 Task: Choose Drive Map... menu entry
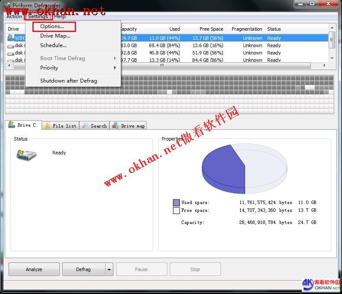pyautogui.click(x=55, y=36)
